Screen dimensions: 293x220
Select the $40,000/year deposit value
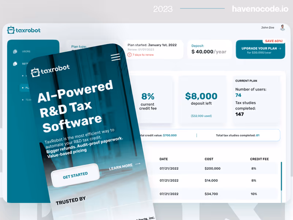tap(209, 52)
